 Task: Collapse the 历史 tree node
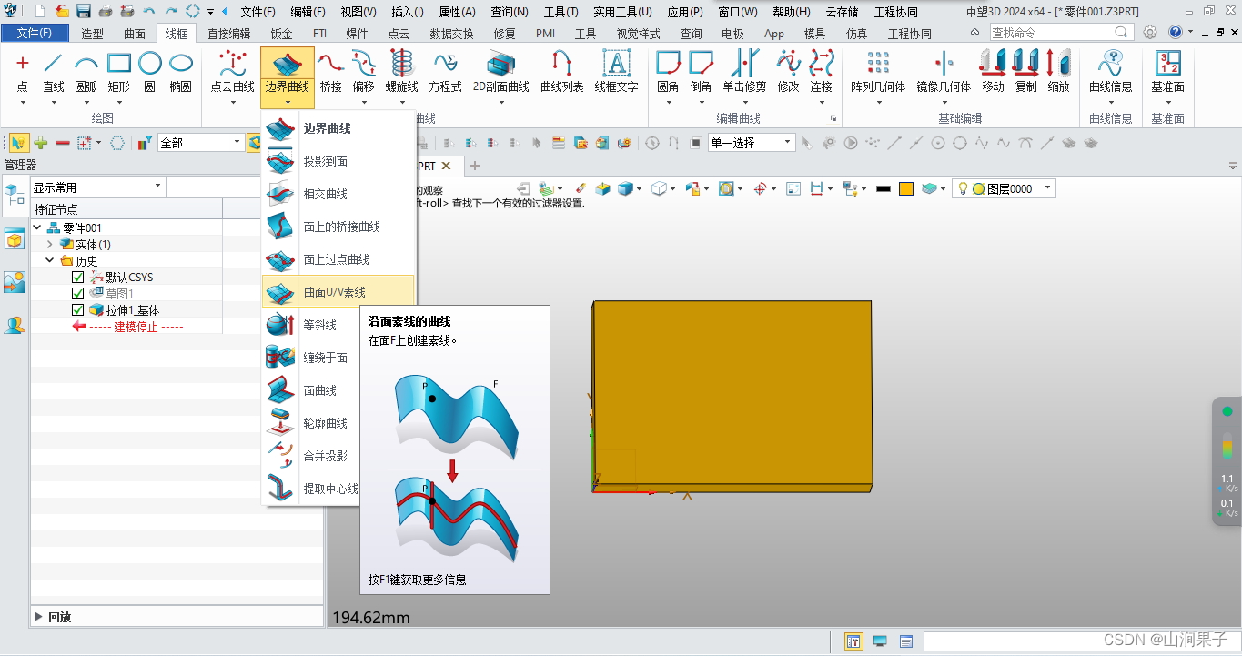tap(50, 261)
